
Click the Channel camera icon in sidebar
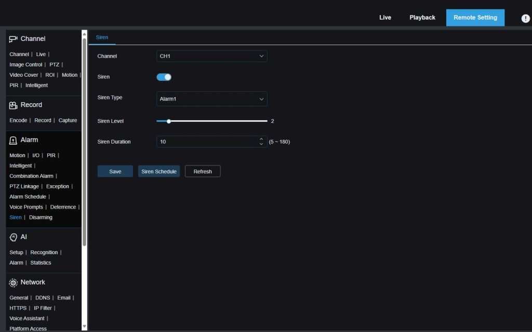[x=14, y=39]
